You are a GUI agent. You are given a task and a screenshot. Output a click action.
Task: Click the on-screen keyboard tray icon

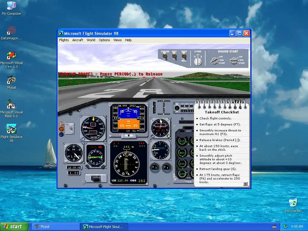274,227
